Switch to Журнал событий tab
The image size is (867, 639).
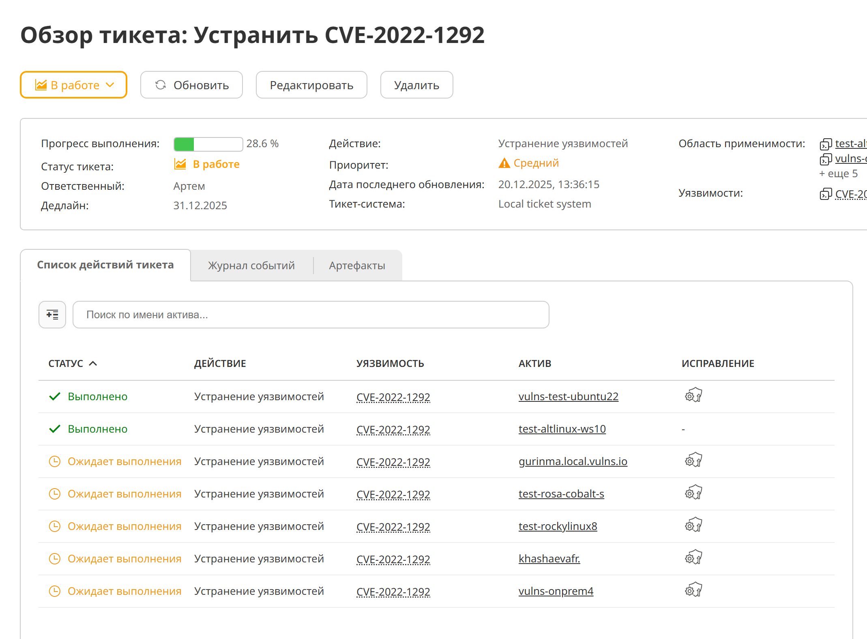point(251,266)
